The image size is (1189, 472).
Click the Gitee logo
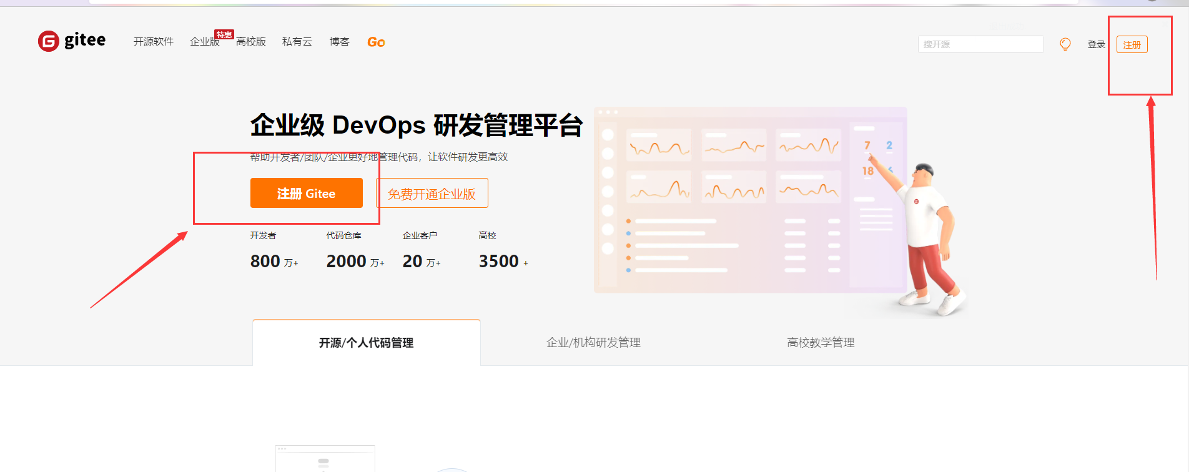72,41
